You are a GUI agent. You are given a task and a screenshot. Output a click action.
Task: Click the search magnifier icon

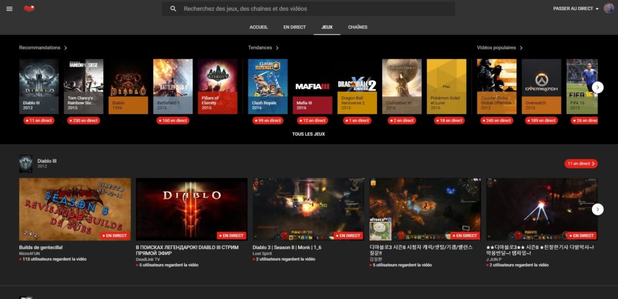pyautogui.click(x=173, y=8)
